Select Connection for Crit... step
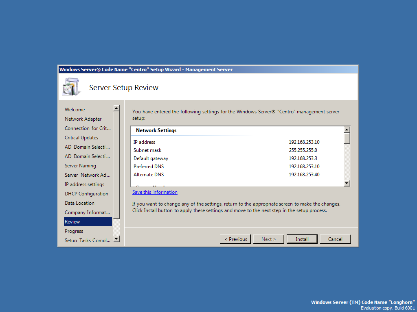Screen dimensions: 417x312 (88, 128)
